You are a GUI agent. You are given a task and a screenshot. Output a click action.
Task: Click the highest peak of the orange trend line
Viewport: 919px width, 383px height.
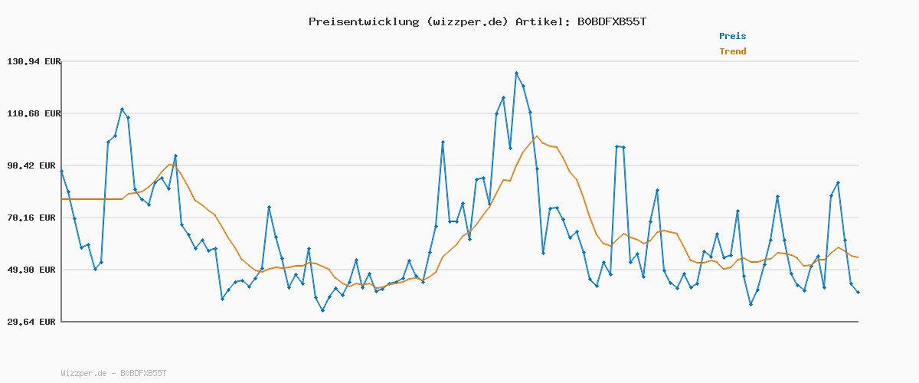click(x=537, y=136)
